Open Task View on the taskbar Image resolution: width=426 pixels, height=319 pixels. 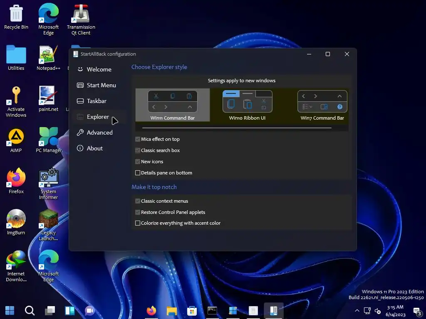tap(50, 311)
